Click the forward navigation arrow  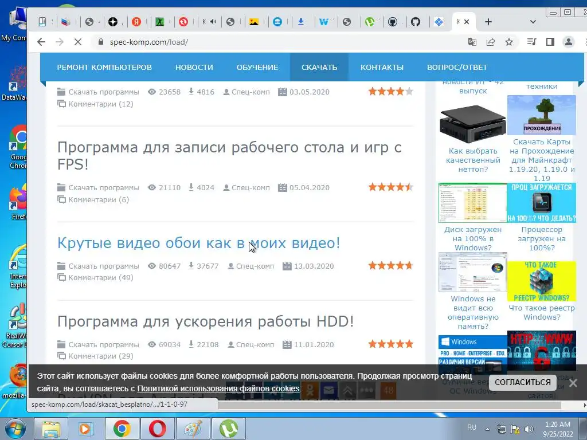coord(60,42)
